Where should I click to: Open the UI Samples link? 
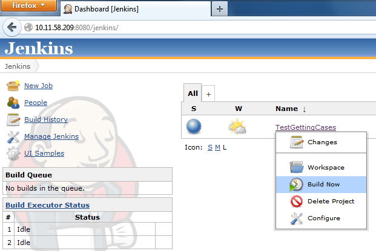point(44,153)
